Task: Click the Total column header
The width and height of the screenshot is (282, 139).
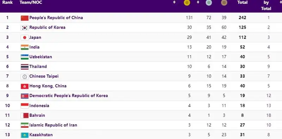Action: [243, 2]
